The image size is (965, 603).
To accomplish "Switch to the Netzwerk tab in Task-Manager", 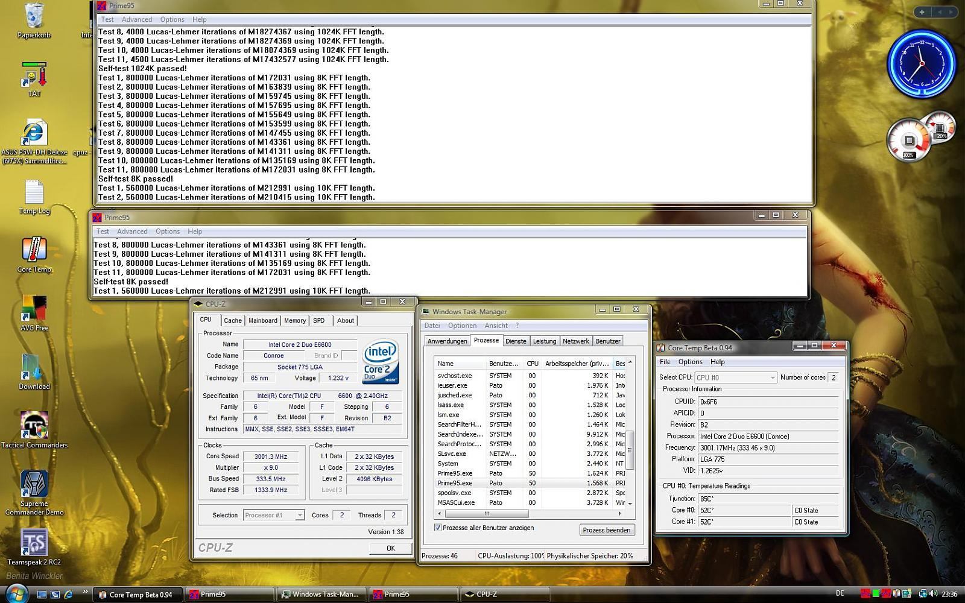I will [576, 341].
